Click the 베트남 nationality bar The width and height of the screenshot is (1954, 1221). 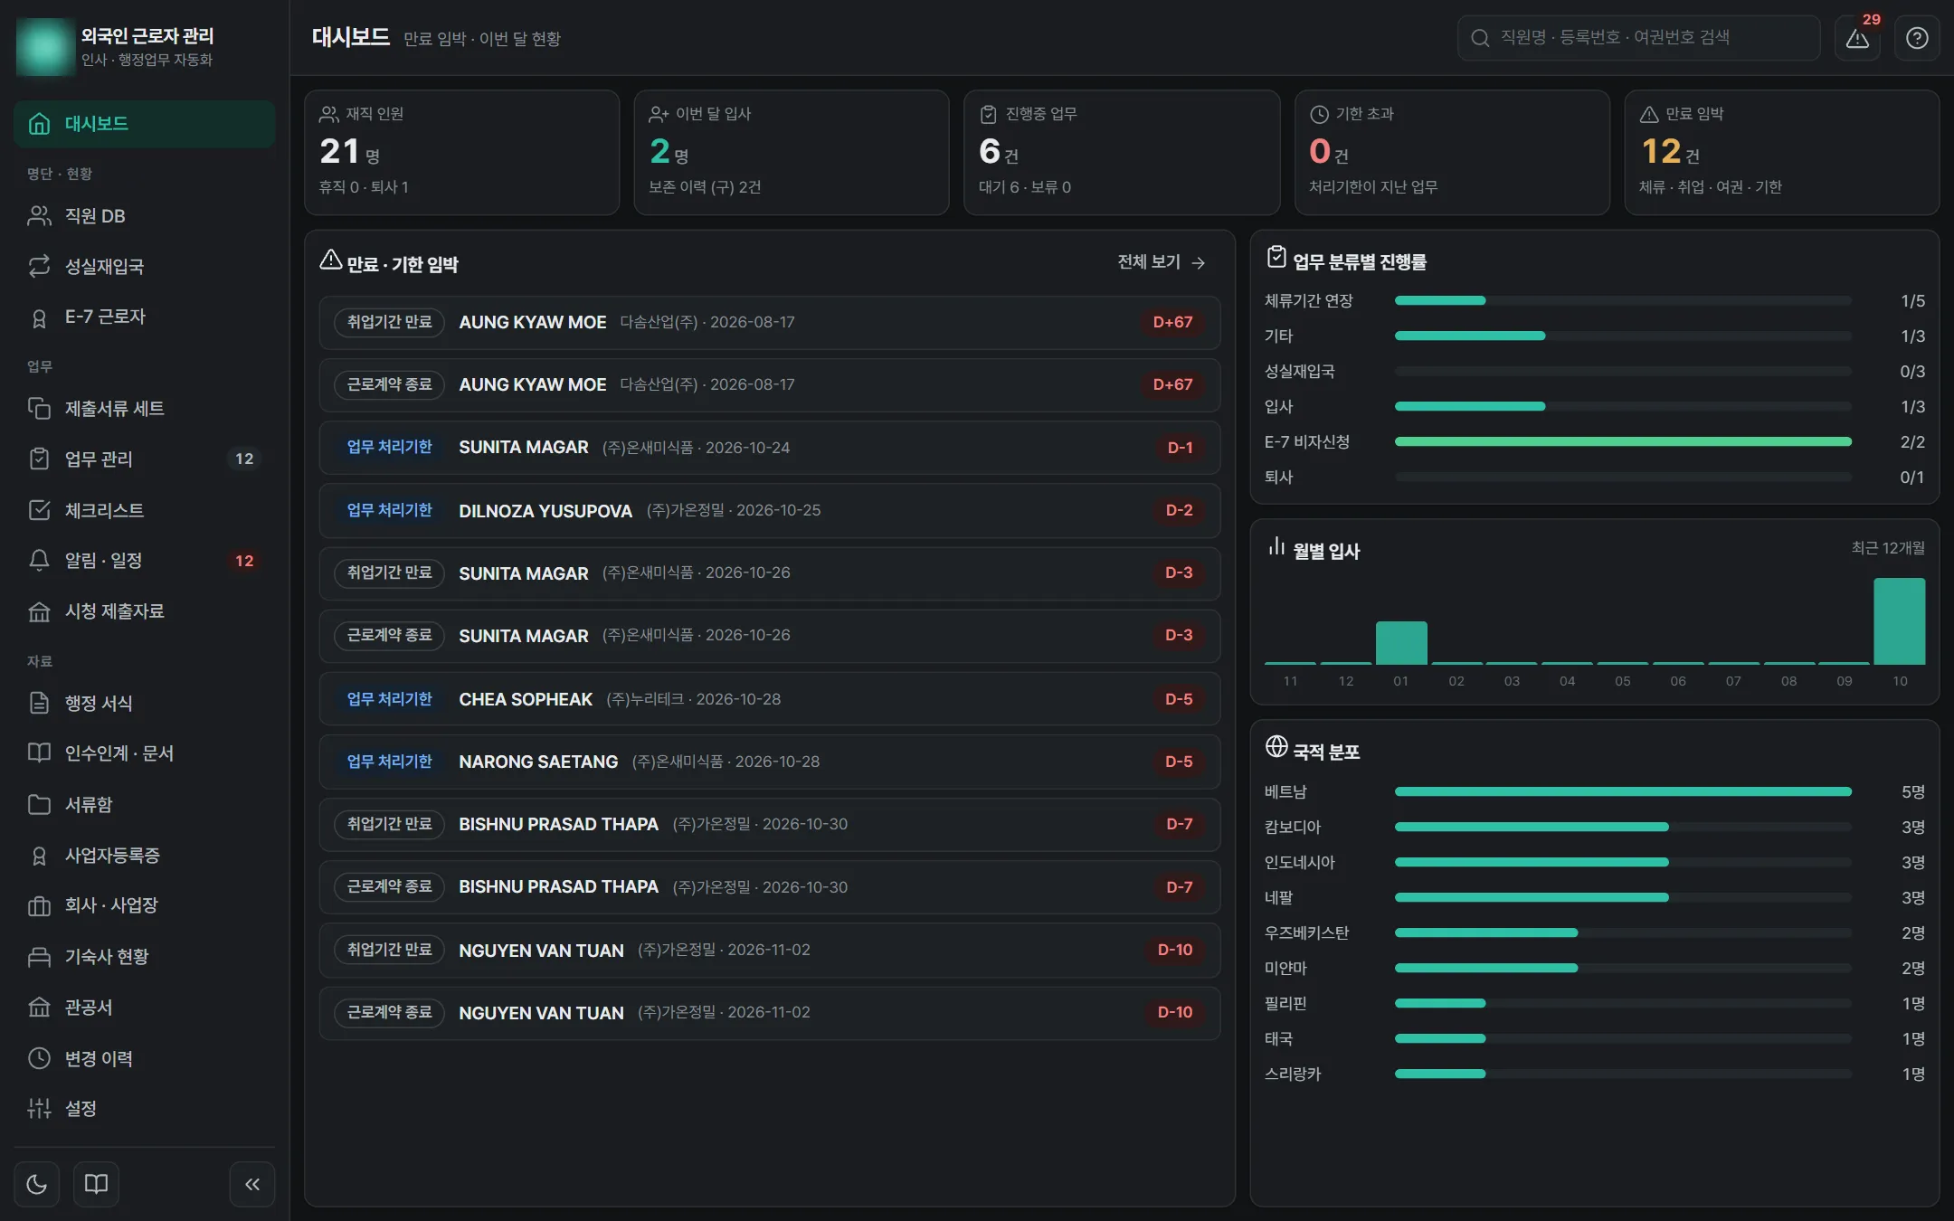1623,791
